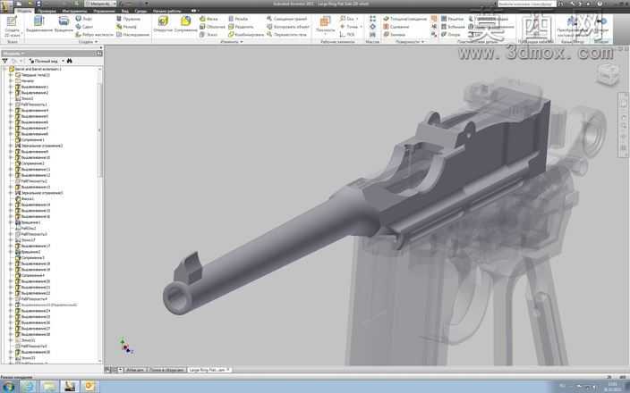Screen dimensions: 630x393
Task: Choose the Combine (Комбинировать) tool
Action: (x=246, y=35)
